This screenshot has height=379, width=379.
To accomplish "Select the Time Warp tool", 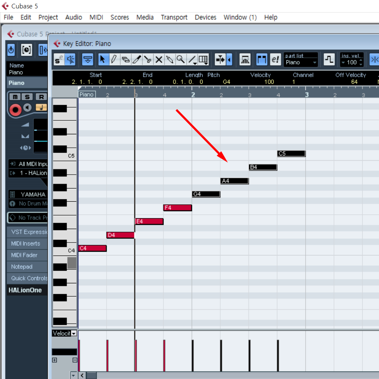I will pos(203,59).
